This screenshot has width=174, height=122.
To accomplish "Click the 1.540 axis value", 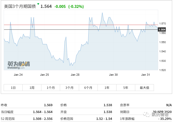I will 163,52.
